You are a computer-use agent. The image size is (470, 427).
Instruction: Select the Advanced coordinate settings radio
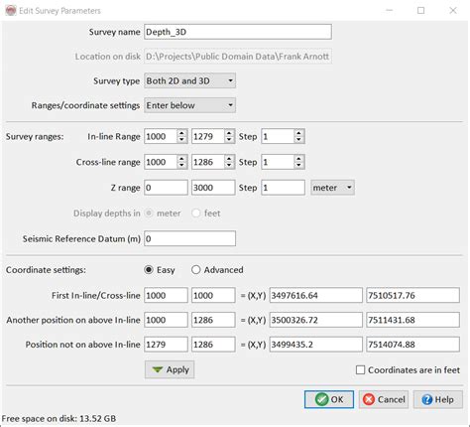tap(195, 270)
